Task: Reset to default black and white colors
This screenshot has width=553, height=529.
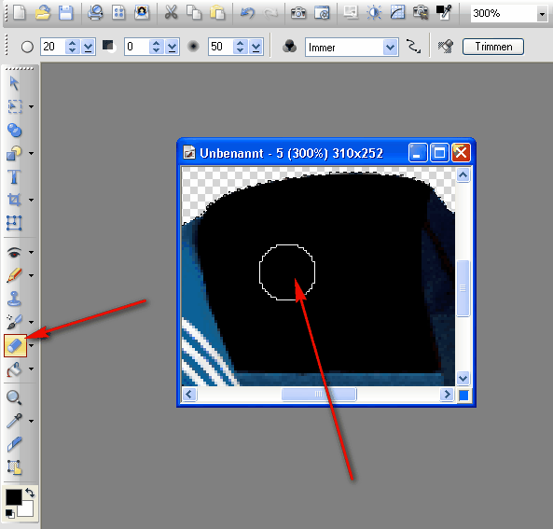Action: pos(10,513)
